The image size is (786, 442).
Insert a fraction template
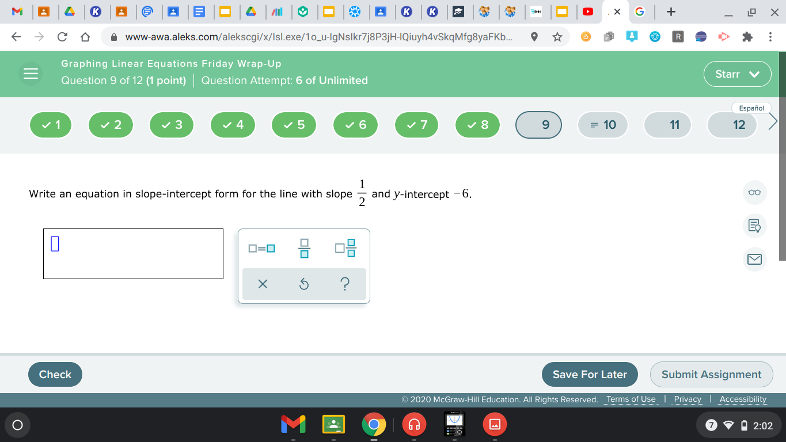click(x=304, y=249)
